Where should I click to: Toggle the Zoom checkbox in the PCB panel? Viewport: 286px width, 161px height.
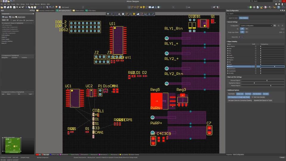coord(18,20)
